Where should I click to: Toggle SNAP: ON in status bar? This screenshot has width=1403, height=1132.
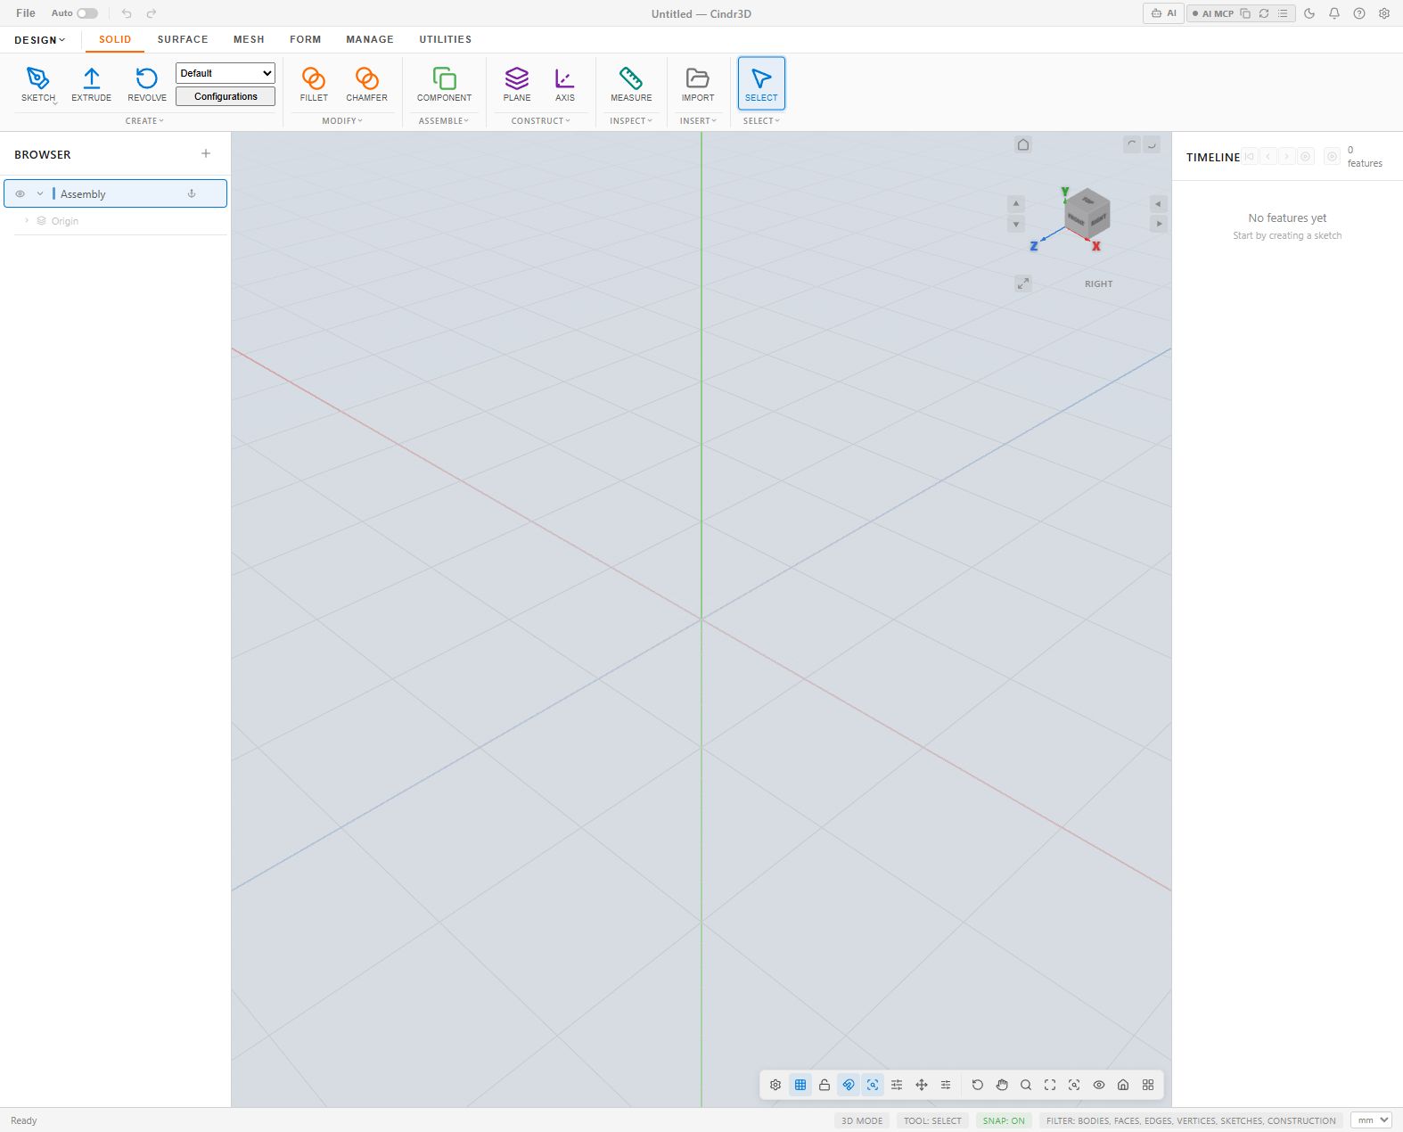[x=1004, y=1120]
